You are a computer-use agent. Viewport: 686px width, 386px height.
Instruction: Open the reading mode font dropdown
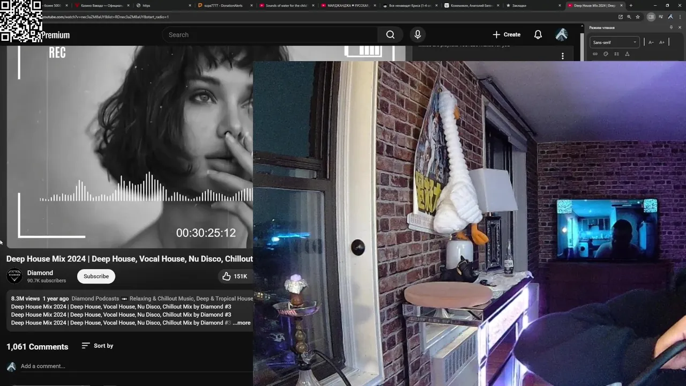tap(615, 42)
